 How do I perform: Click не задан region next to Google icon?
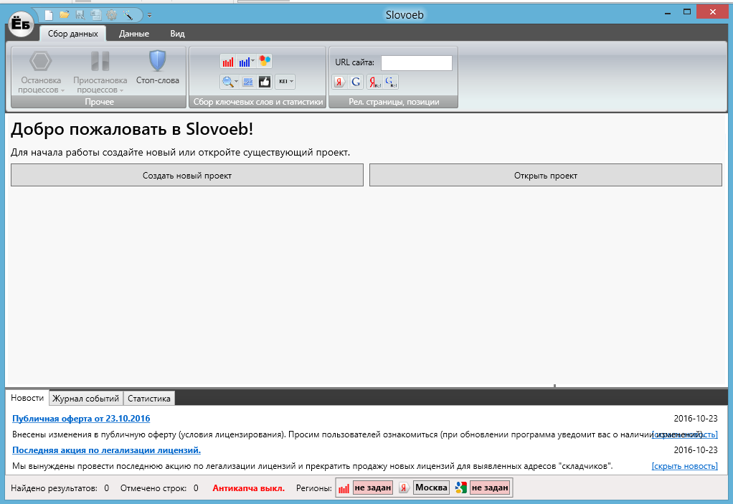point(490,488)
